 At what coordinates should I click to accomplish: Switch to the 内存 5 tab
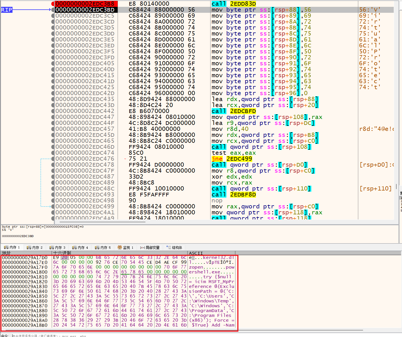103,248
